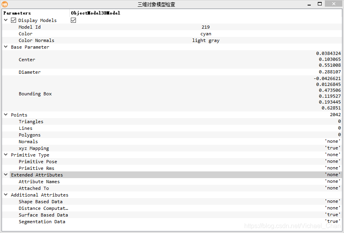Collapse the Additional Attributes section
This screenshot has height=233, width=344.
[5, 195]
